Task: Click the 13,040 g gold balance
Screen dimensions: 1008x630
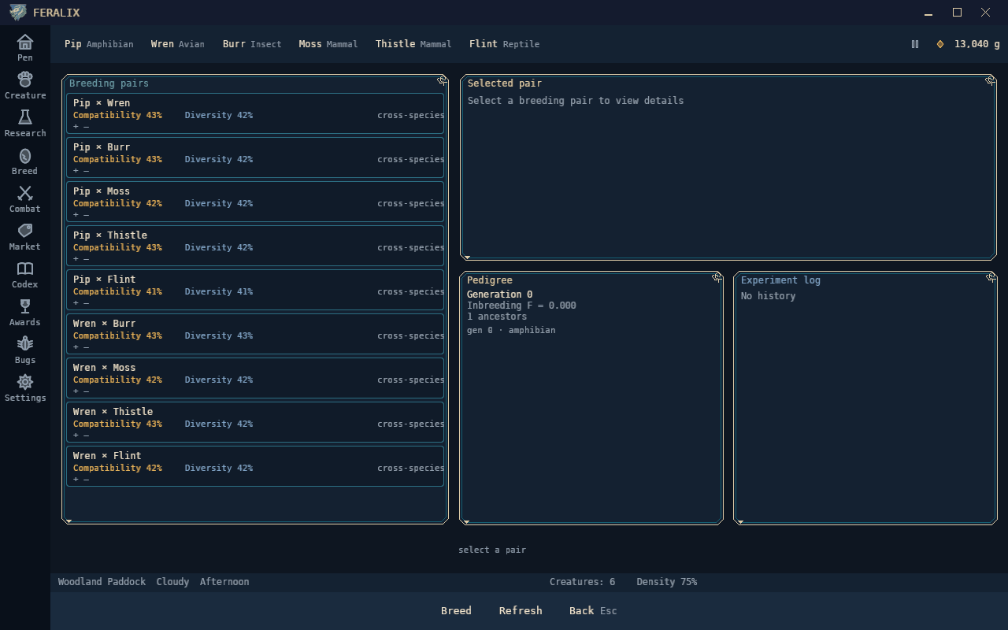Action: click(976, 44)
